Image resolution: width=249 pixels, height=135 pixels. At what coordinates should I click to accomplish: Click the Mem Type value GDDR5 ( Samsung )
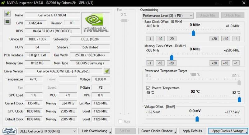coord(90,63)
